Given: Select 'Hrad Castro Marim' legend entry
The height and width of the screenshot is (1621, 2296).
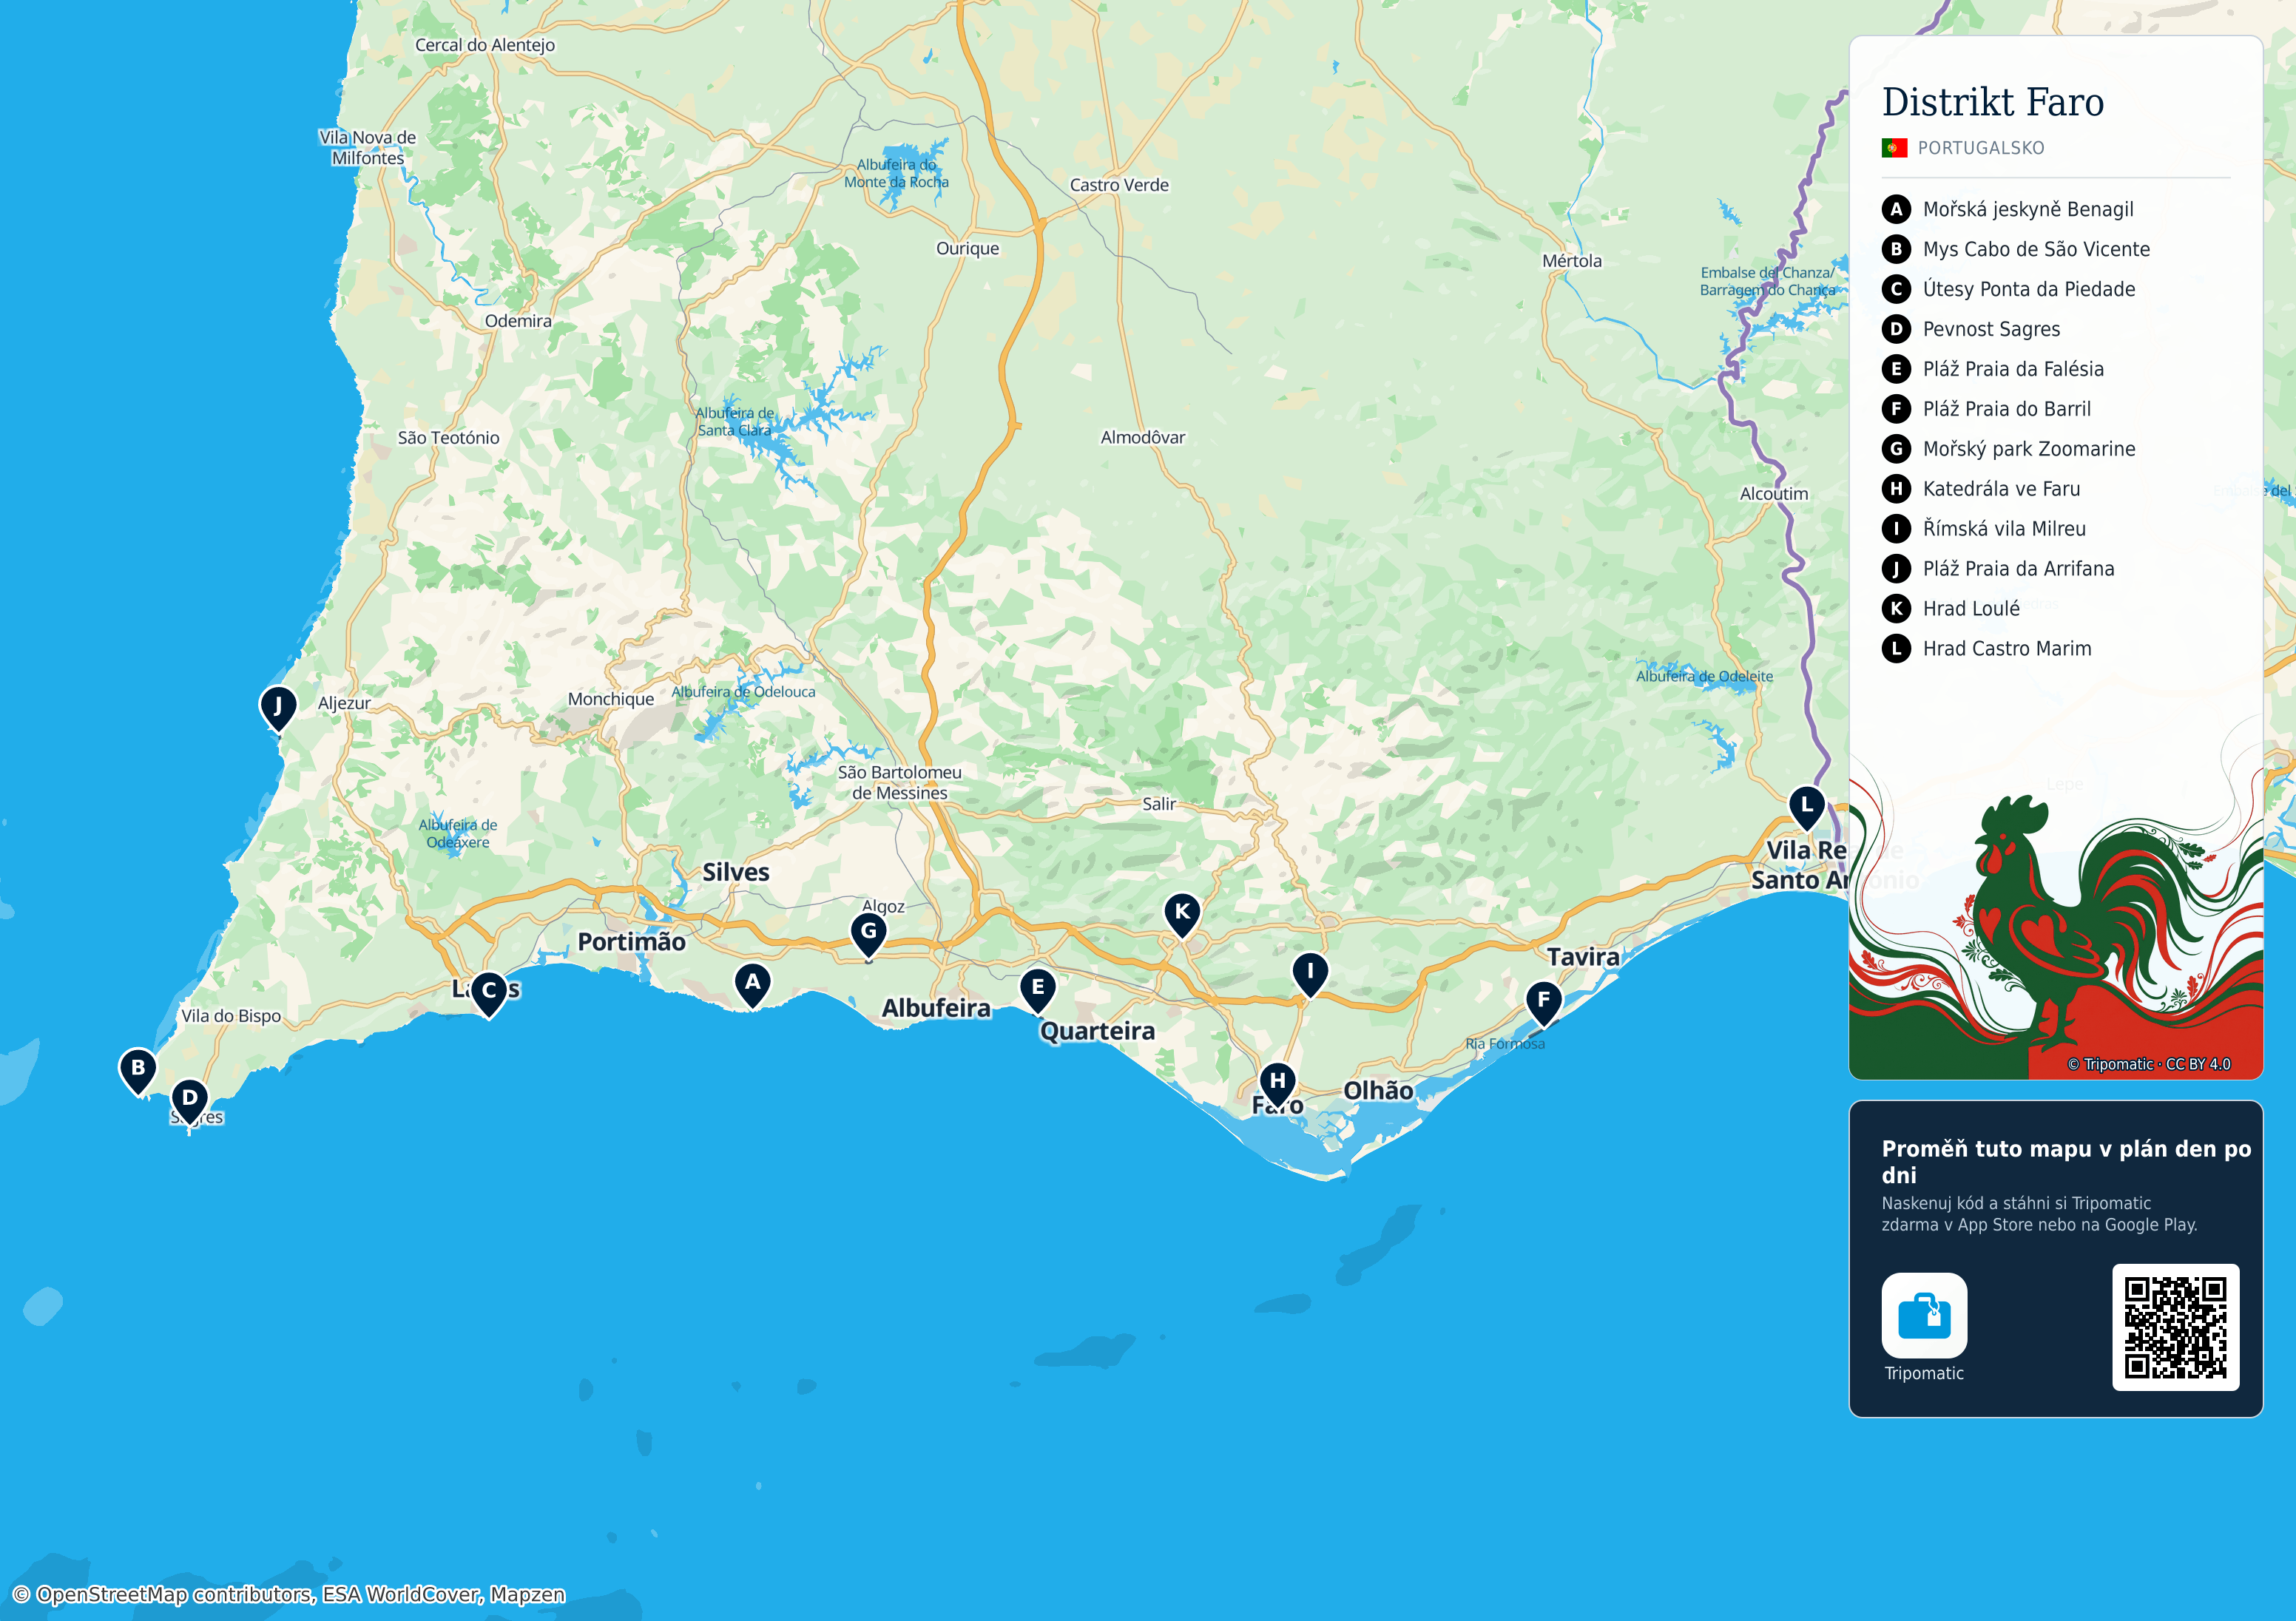Looking at the screenshot, I should 2007,648.
